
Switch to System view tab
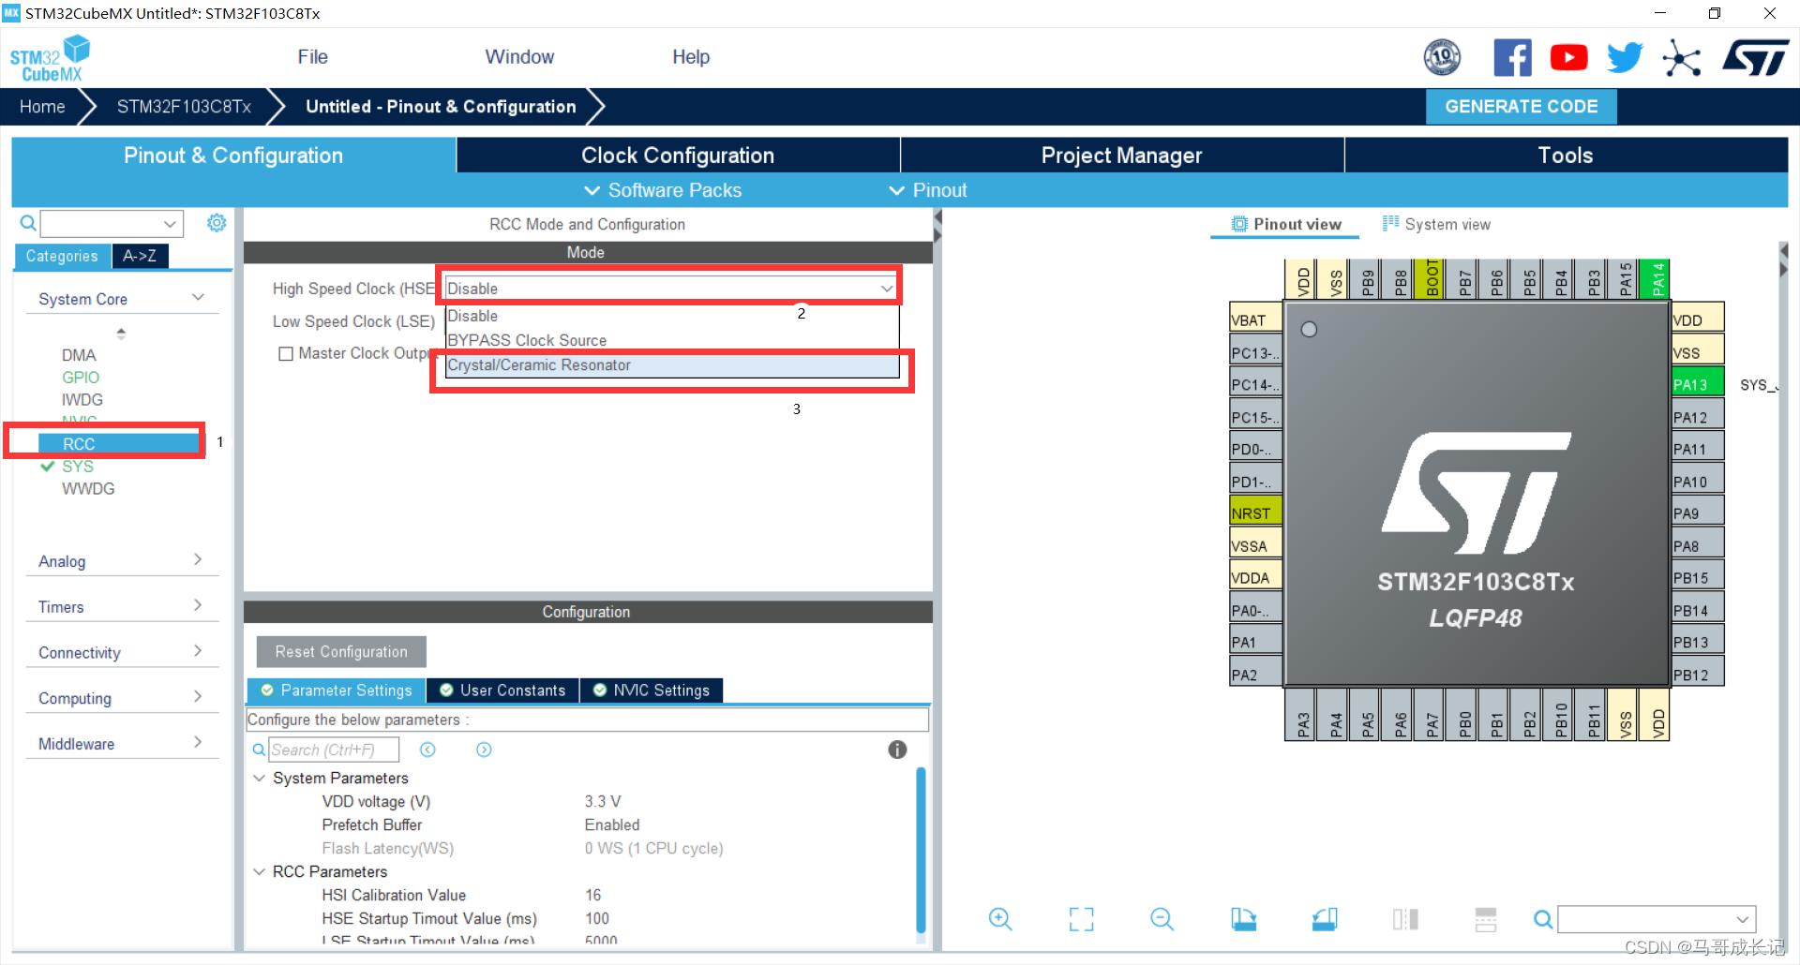coord(1436,224)
